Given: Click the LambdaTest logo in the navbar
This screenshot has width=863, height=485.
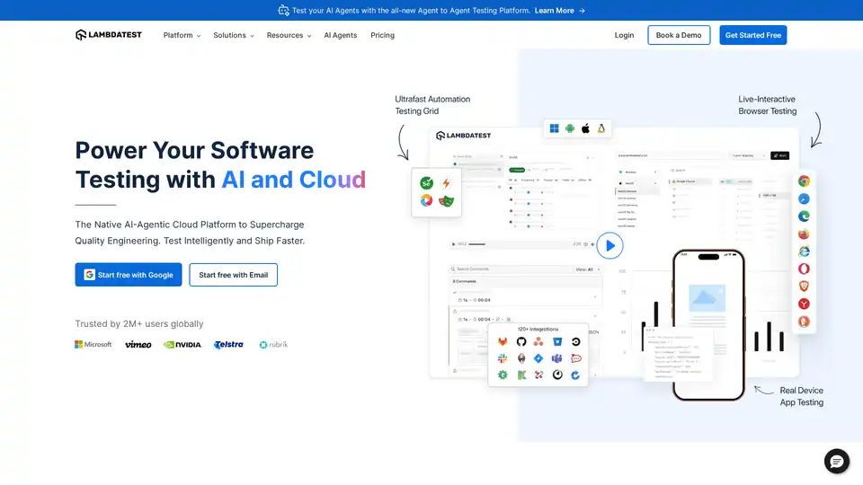Looking at the screenshot, I should pyautogui.click(x=109, y=35).
